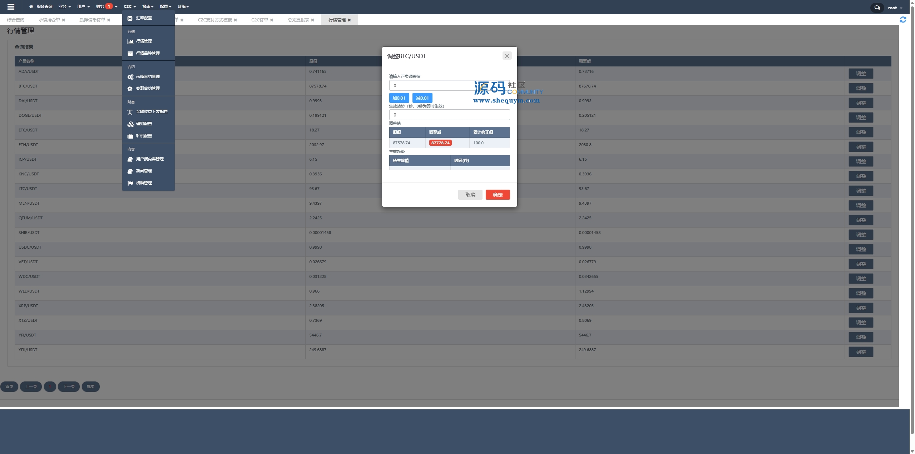The height and width of the screenshot is (454, 915).
Task: Click the refresh icon at top right
Action: click(x=903, y=20)
